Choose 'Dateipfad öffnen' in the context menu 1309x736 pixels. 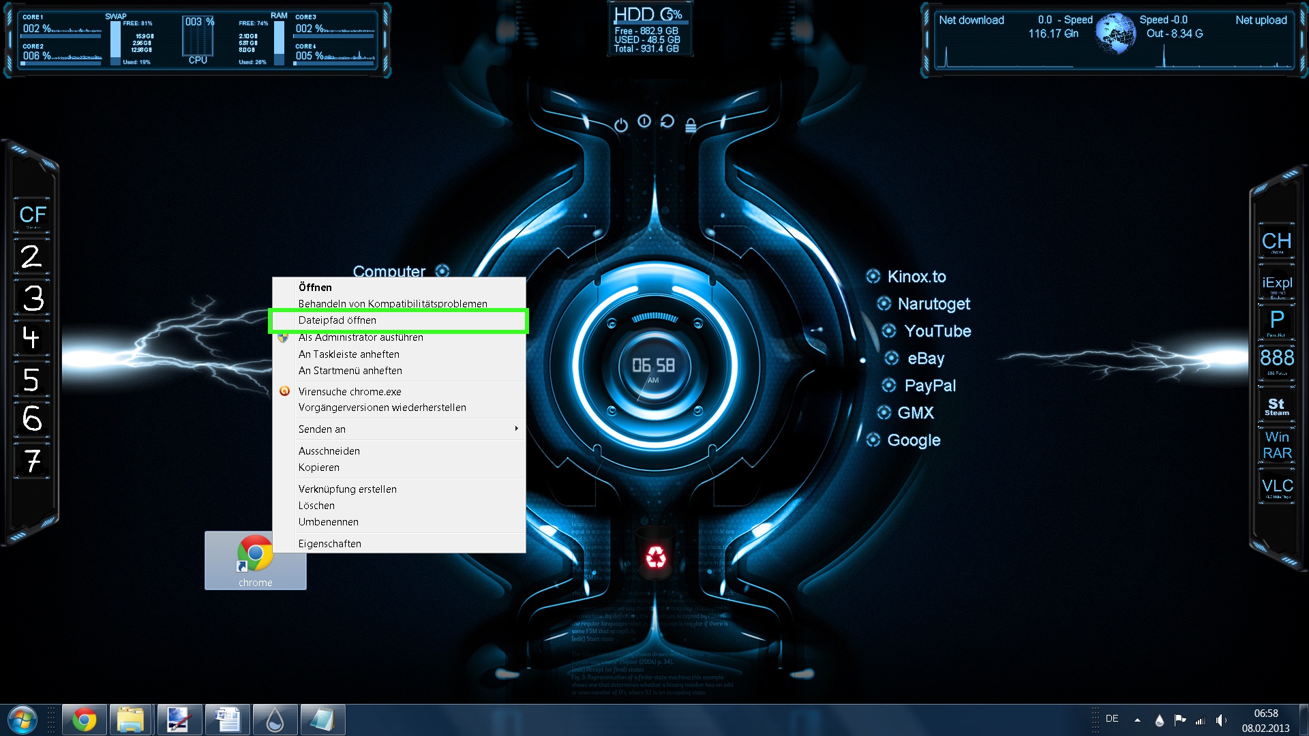pos(399,320)
